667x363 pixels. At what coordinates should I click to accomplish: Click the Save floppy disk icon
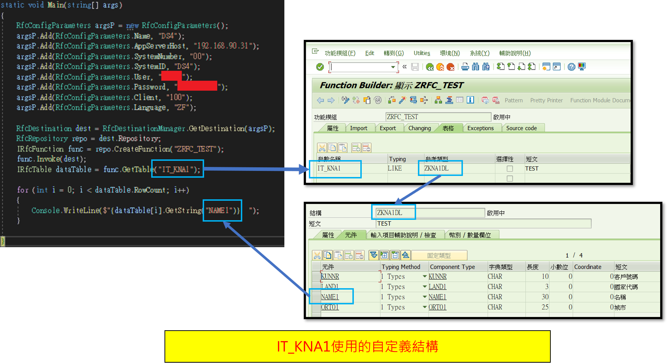click(415, 67)
